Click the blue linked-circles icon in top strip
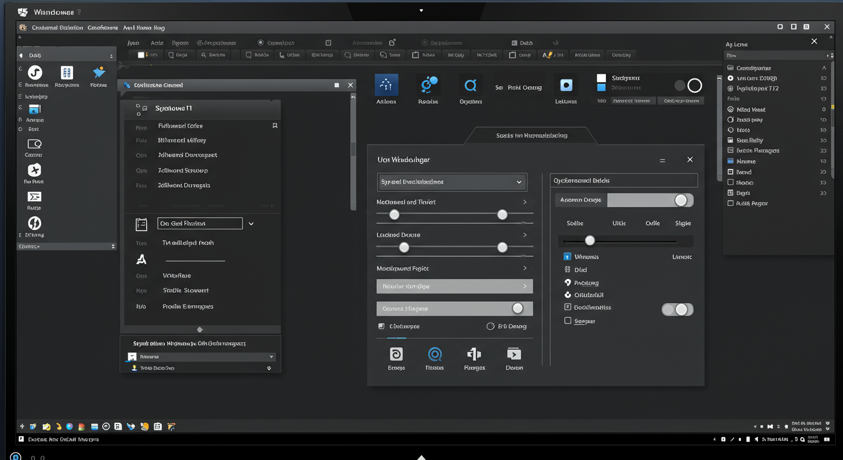 (429, 85)
